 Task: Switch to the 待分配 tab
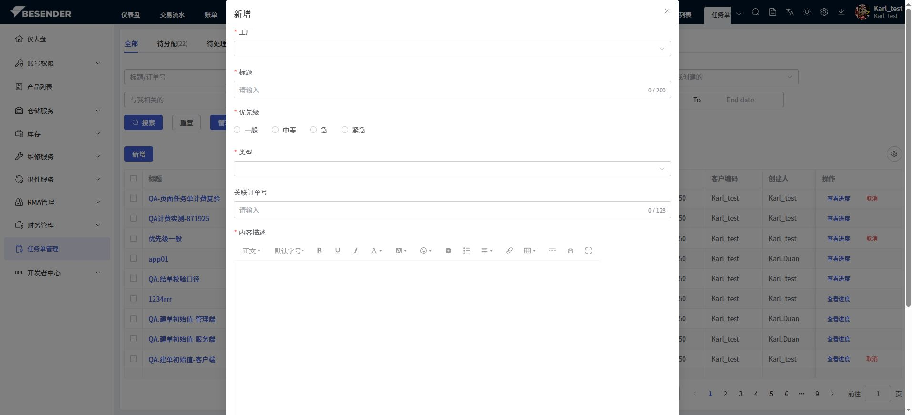pyautogui.click(x=172, y=44)
